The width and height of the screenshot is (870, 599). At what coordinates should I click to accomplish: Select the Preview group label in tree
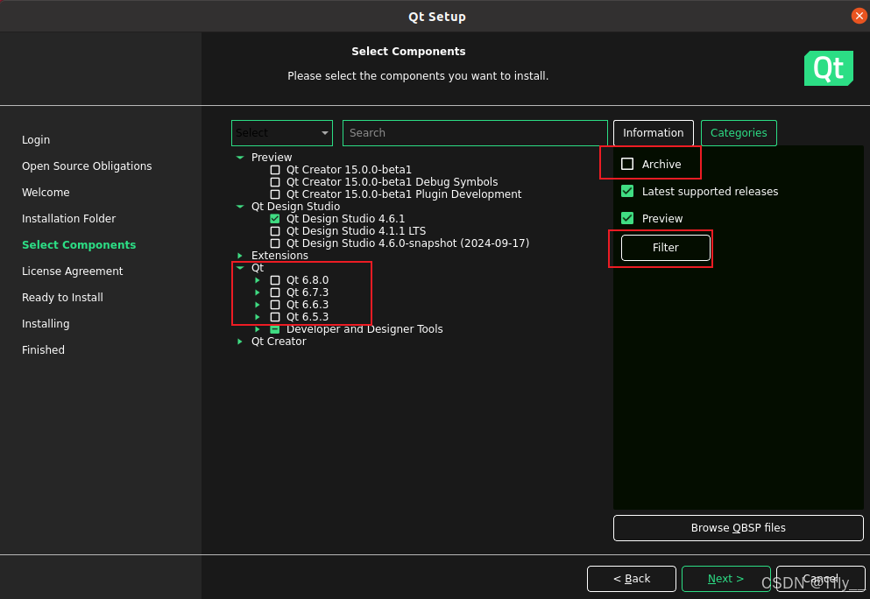(272, 158)
